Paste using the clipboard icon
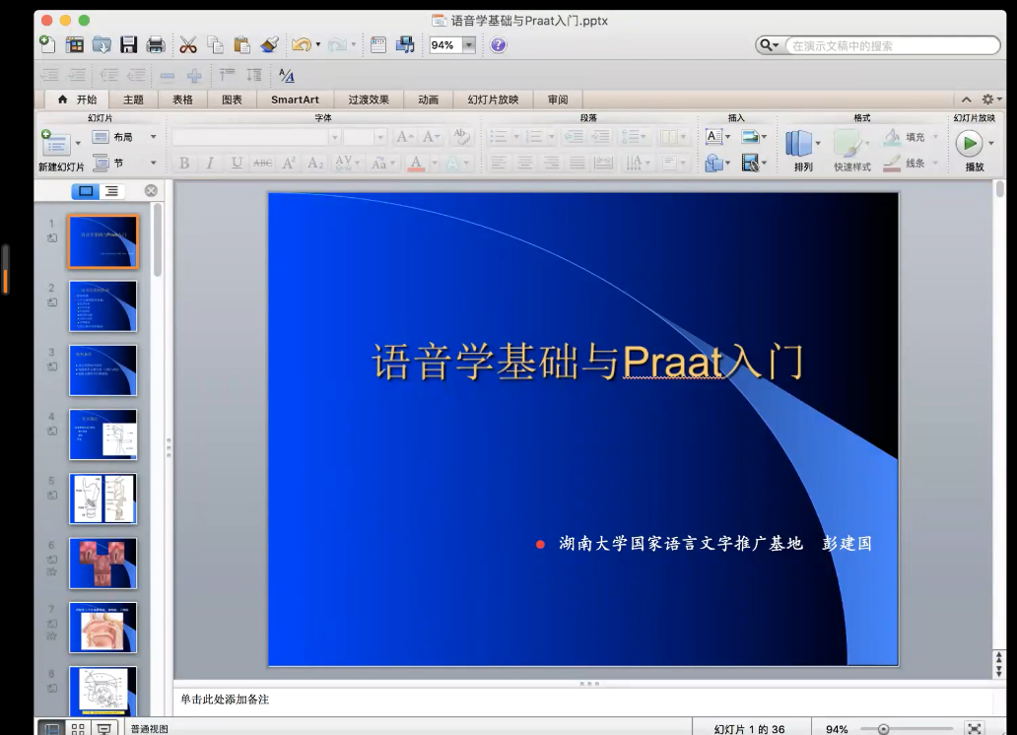1017x735 pixels. [241, 44]
